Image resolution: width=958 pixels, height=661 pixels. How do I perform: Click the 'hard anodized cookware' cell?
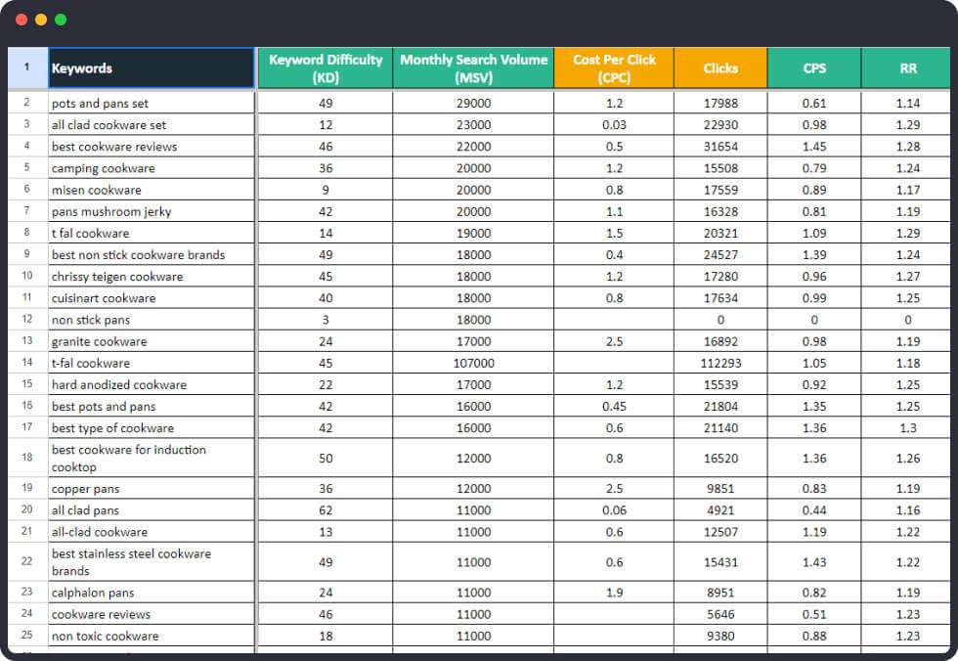(152, 385)
